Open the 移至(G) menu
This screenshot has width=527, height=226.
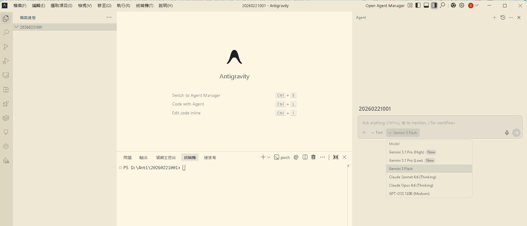[x=104, y=6]
